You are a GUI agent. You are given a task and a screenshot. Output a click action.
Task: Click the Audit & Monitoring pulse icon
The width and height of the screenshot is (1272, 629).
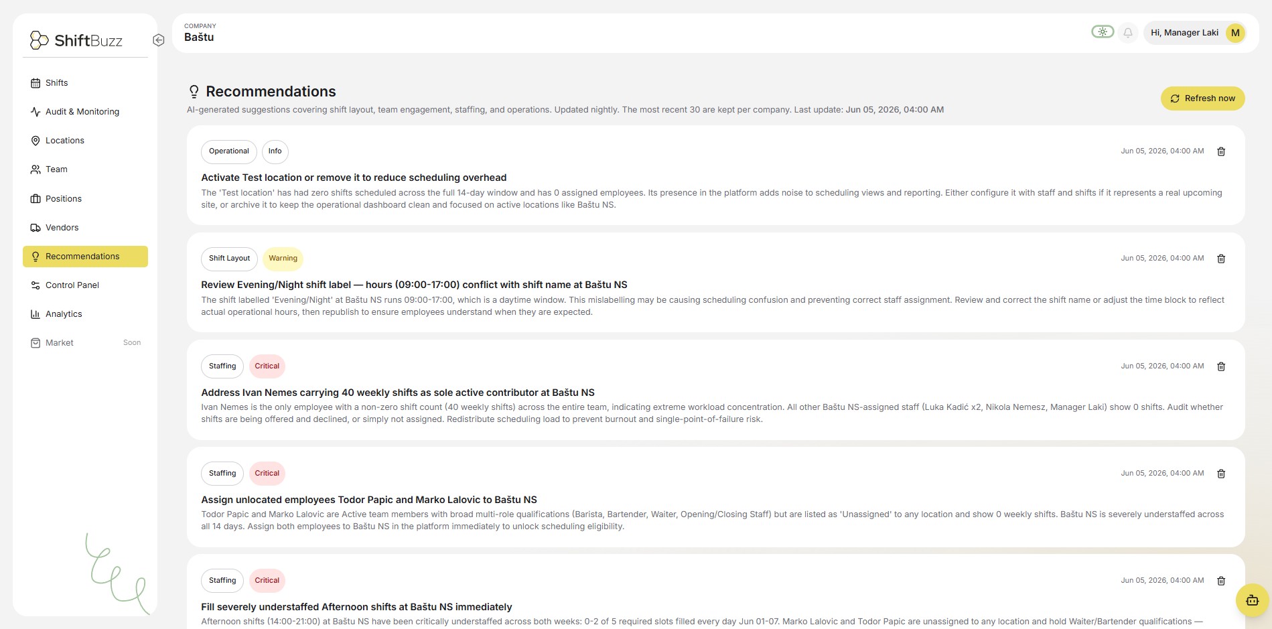pos(36,112)
